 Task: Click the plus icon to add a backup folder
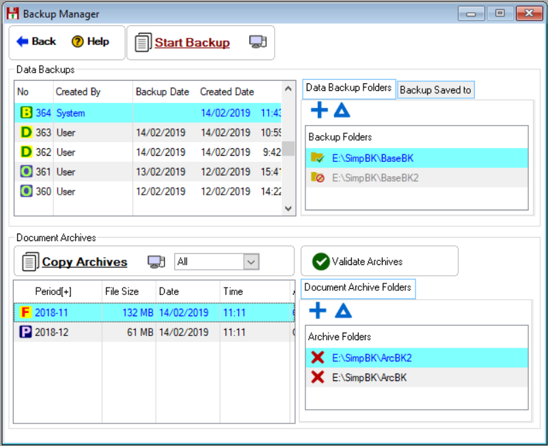pyautogui.click(x=318, y=109)
